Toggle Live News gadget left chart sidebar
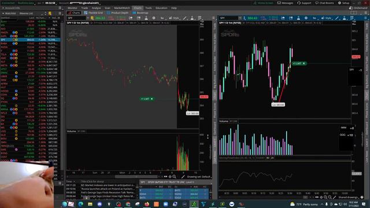Image resolution: width=370 pixels, height=208 pixels. coord(214,157)
